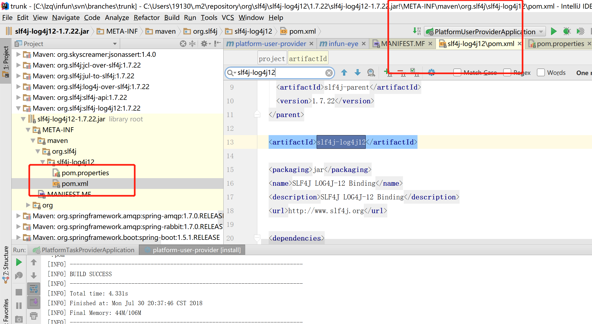
Task: Collapse all nodes in the Project panel
Action: click(x=192, y=44)
